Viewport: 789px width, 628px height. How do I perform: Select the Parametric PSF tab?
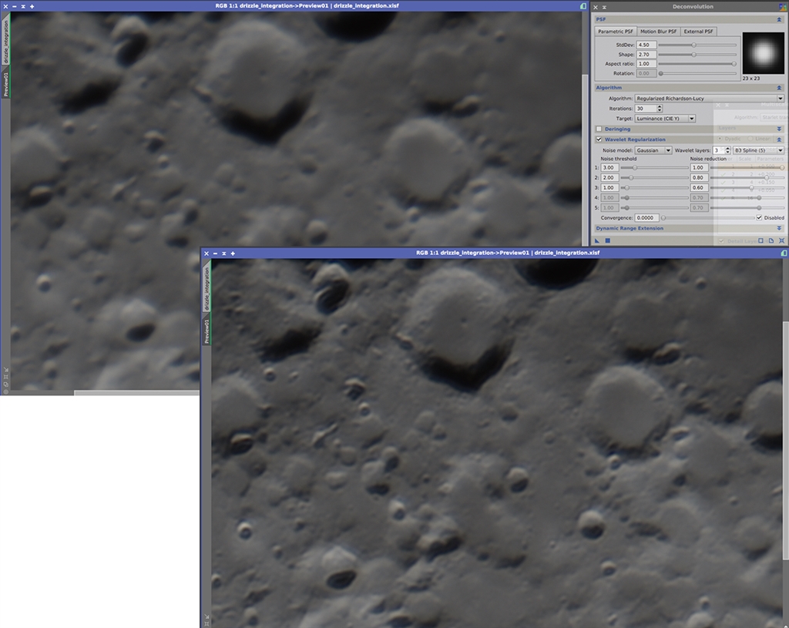click(x=616, y=31)
